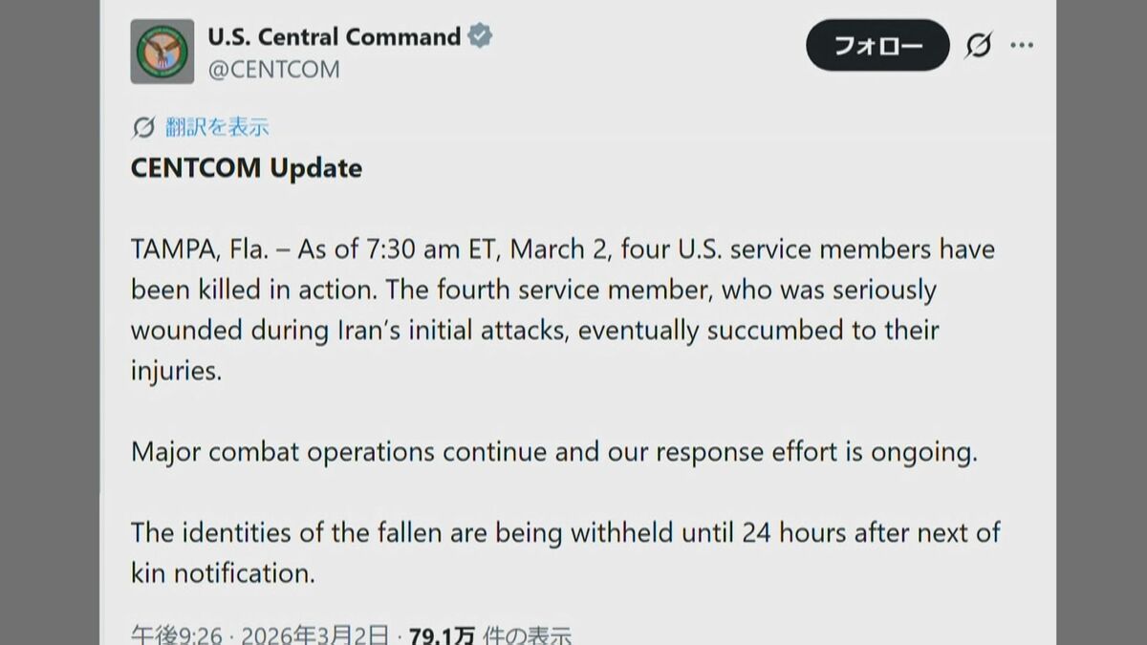Show translation via the 翻訳を表示 link

tap(220, 125)
